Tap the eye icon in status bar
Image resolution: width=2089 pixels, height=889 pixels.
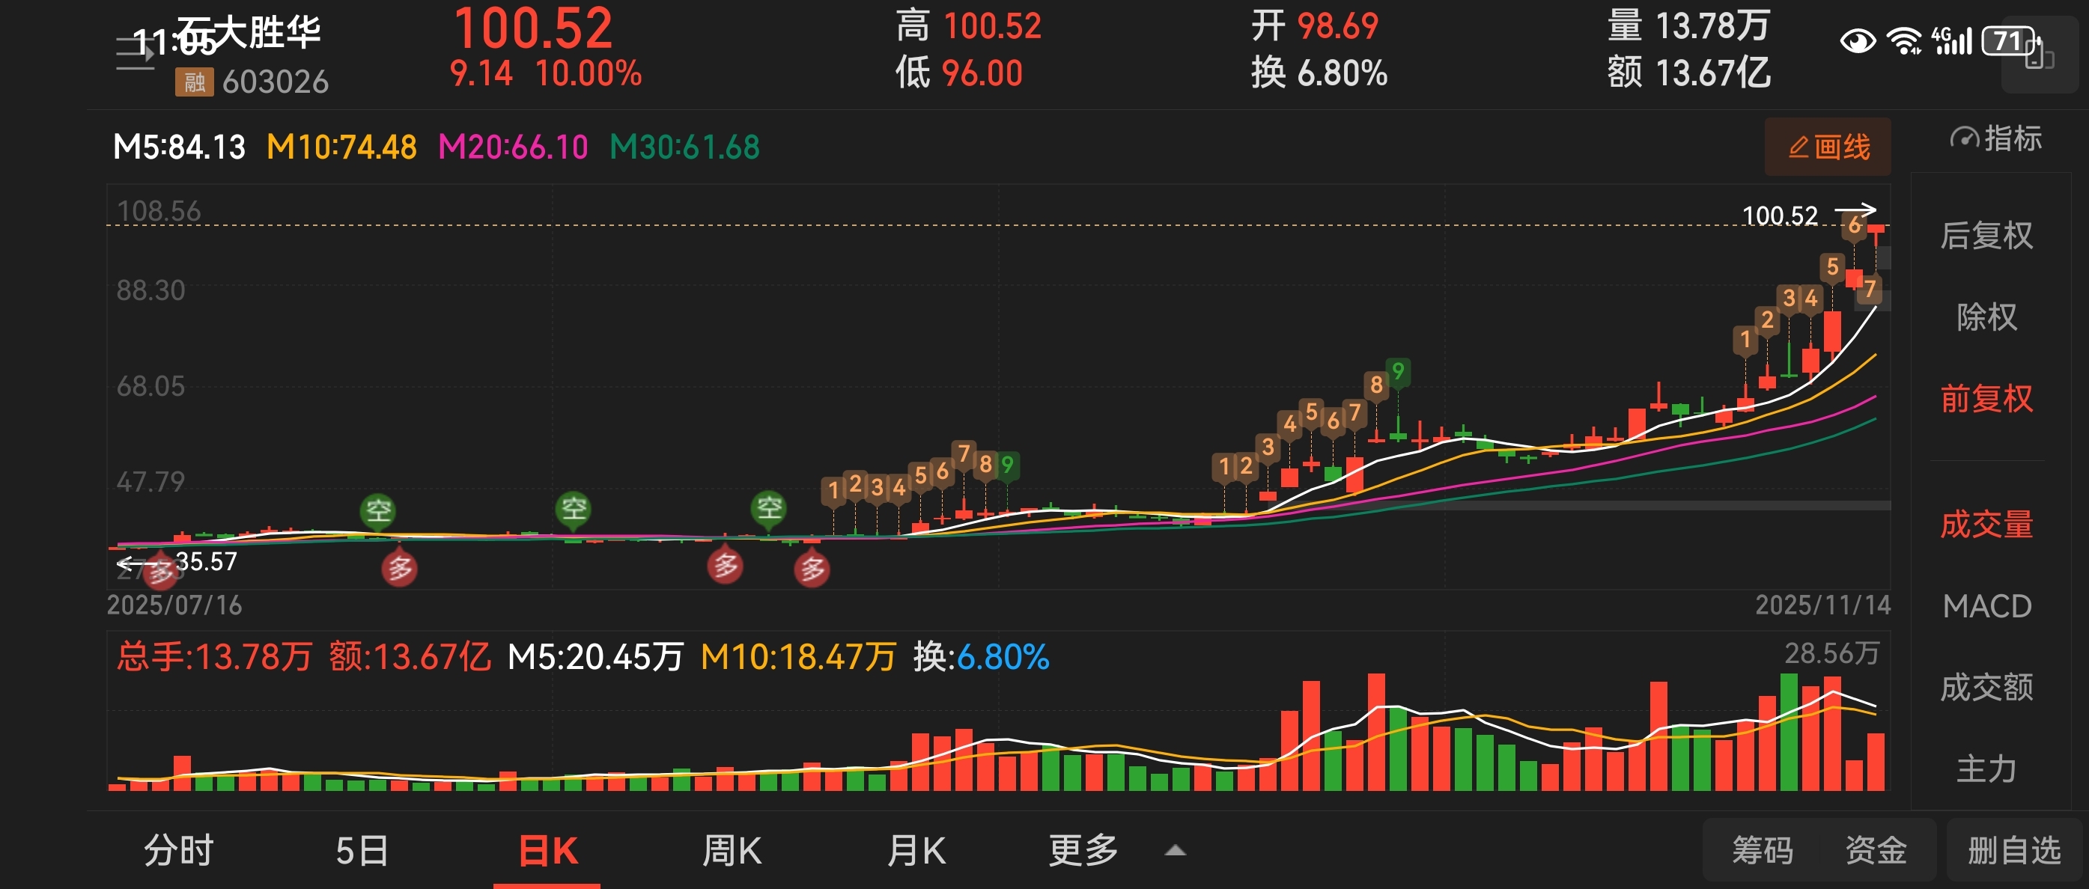point(1857,40)
